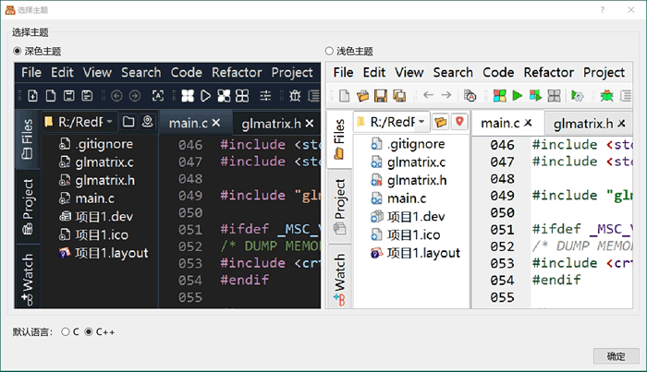Viewport: 647px width, 372px height.
Task: Click the reformat code icon in dark preview
Action: pos(158,96)
